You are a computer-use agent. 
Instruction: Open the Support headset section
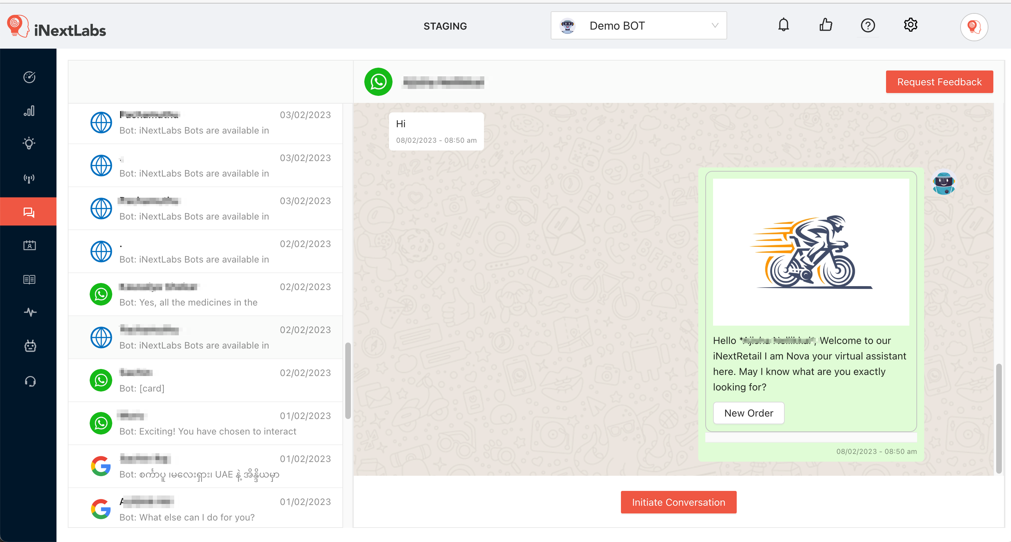29,381
